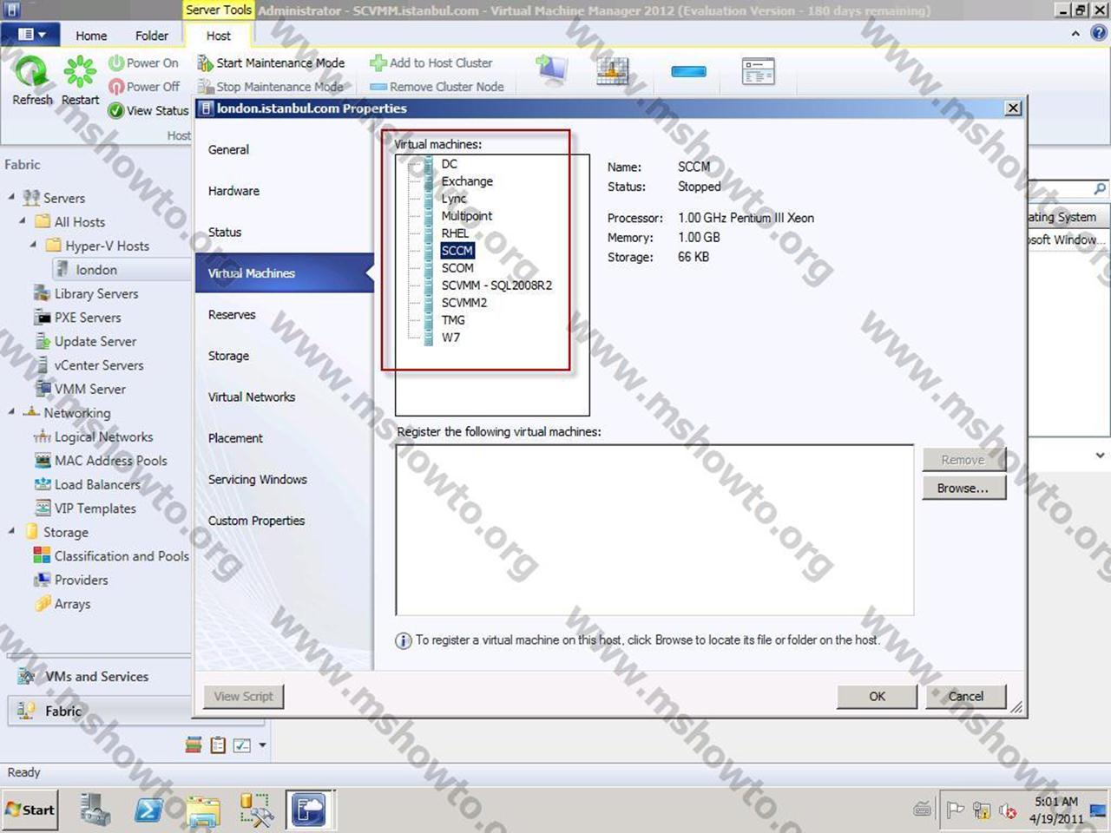
Task: Click the Browse... button
Action: click(963, 488)
